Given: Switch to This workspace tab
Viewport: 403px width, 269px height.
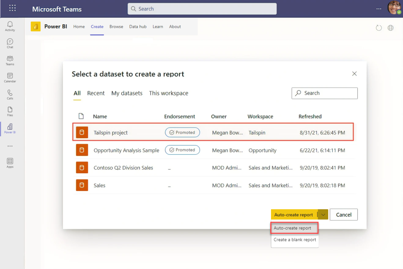Looking at the screenshot, I should [169, 93].
